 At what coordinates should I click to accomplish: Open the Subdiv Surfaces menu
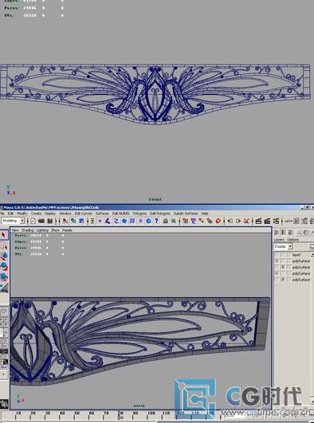[186, 213]
